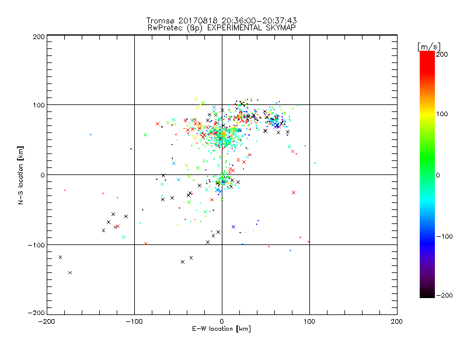This screenshot has width=467, height=350.
Task: Click the 'N-S location [km]' axis label
Action: pos(20,176)
